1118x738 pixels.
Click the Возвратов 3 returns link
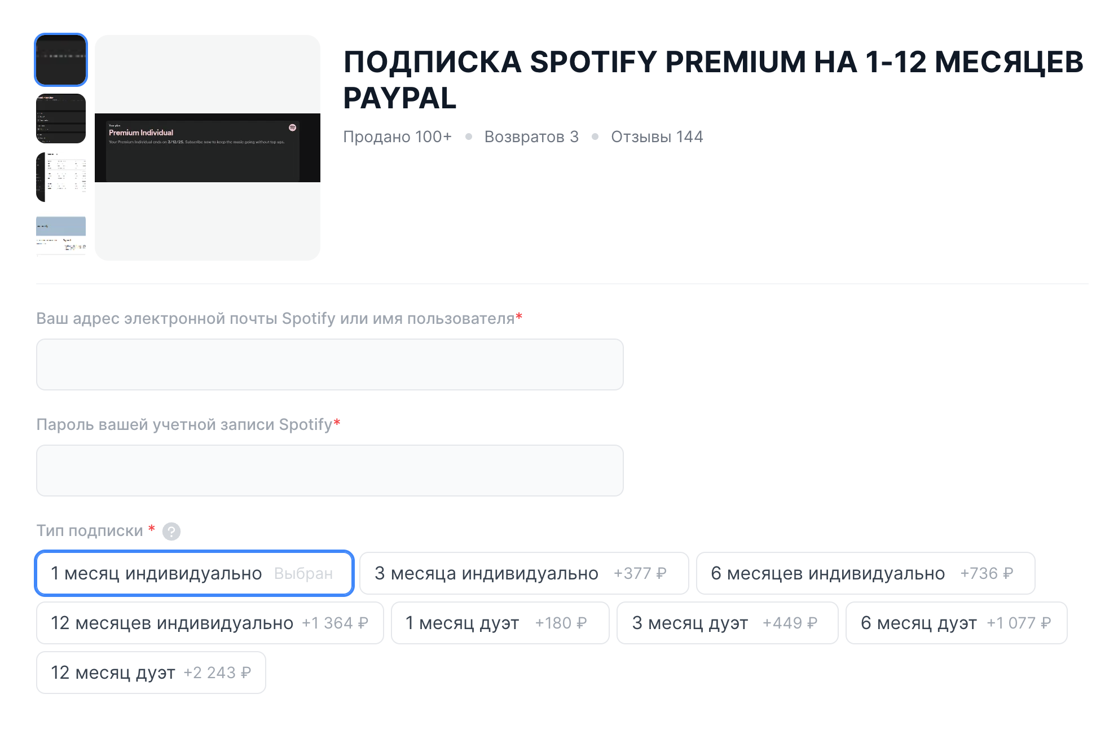[531, 136]
